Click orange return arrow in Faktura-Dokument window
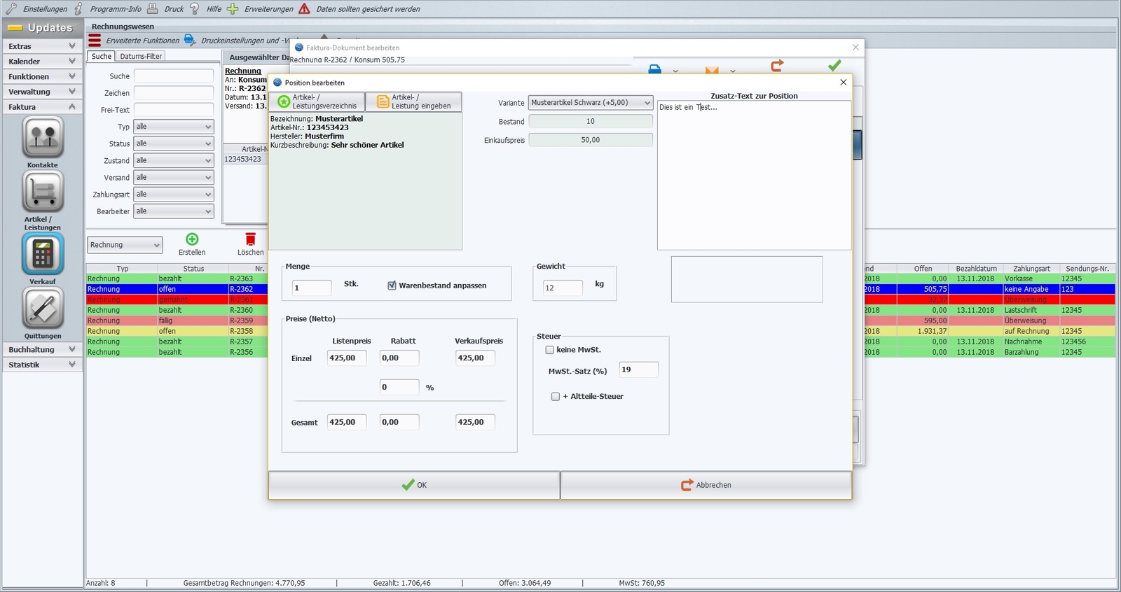The image size is (1121, 592). click(x=777, y=66)
